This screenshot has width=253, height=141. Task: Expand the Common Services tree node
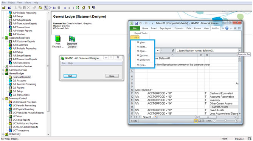pyautogui.click(x=3, y=70)
